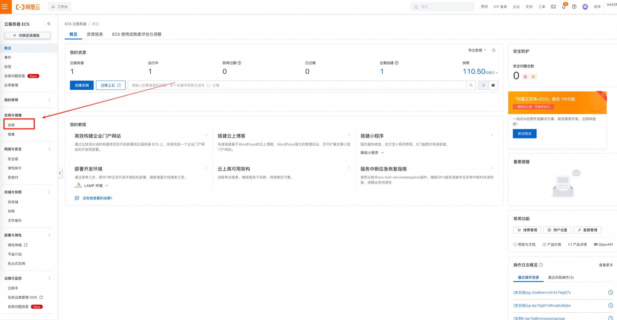617x320 pixels.
Task: Open the 费用 menu in header
Action: click(x=484, y=7)
